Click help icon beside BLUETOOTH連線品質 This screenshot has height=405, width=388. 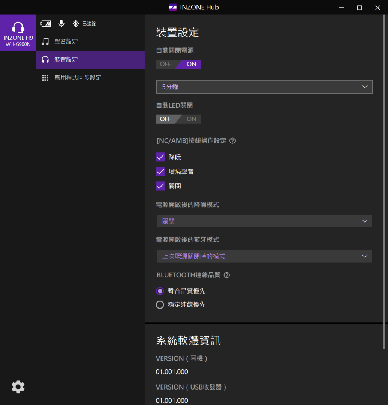click(227, 275)
